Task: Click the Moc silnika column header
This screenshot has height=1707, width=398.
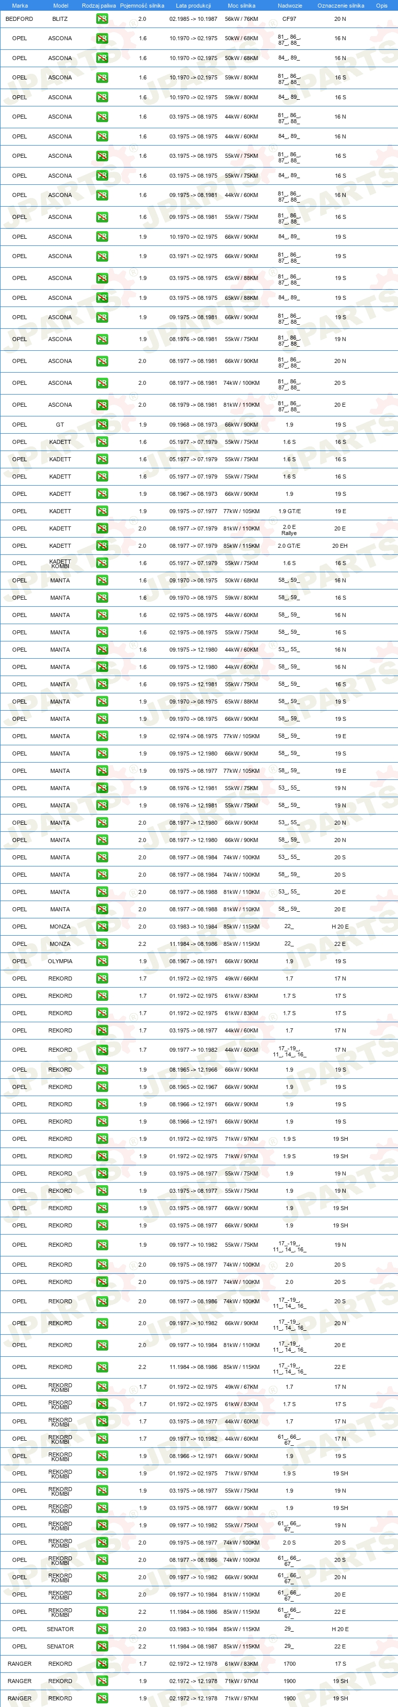Action: 242,5
